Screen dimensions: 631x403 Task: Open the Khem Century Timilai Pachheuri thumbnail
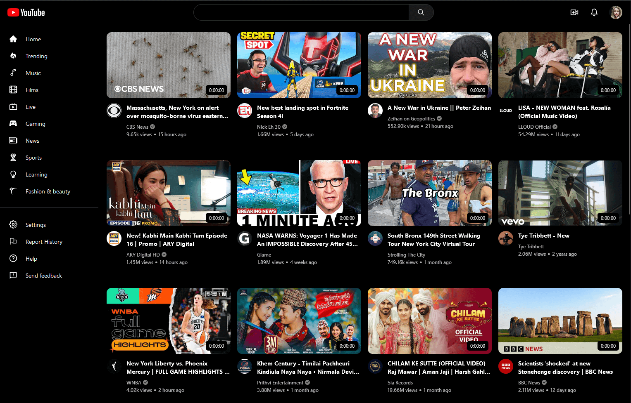tap(299, 321)
